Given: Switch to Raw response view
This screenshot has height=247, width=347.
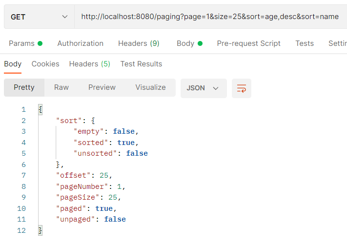Looking at the screenshot, I should (61, 87).
